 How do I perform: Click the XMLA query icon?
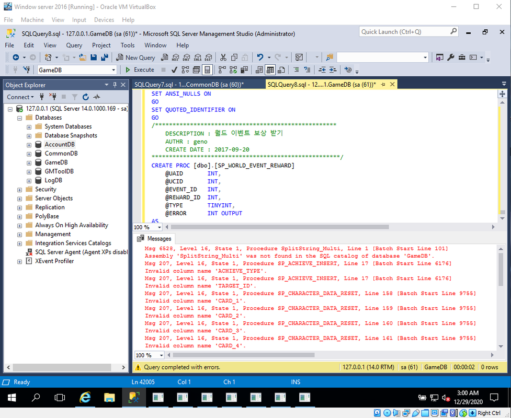[x=198, y=57]
